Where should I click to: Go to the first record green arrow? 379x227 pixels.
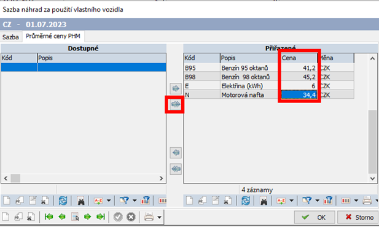pos(49,217)
